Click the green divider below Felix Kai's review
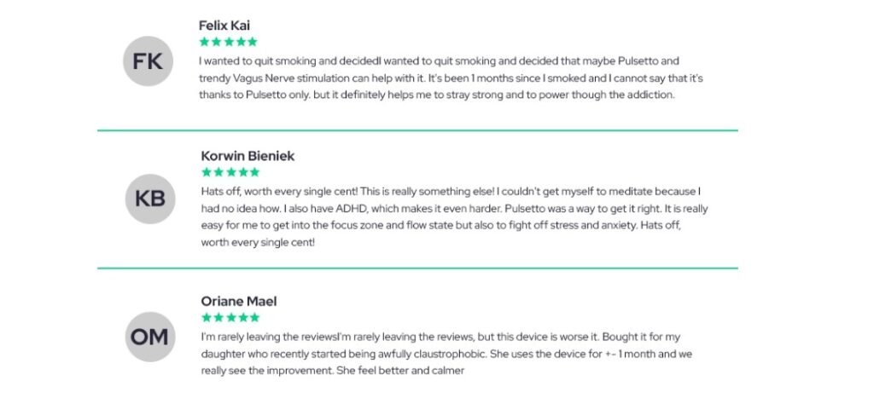Image resolution: width=874 pixels, height=398 pixels. 417,130
